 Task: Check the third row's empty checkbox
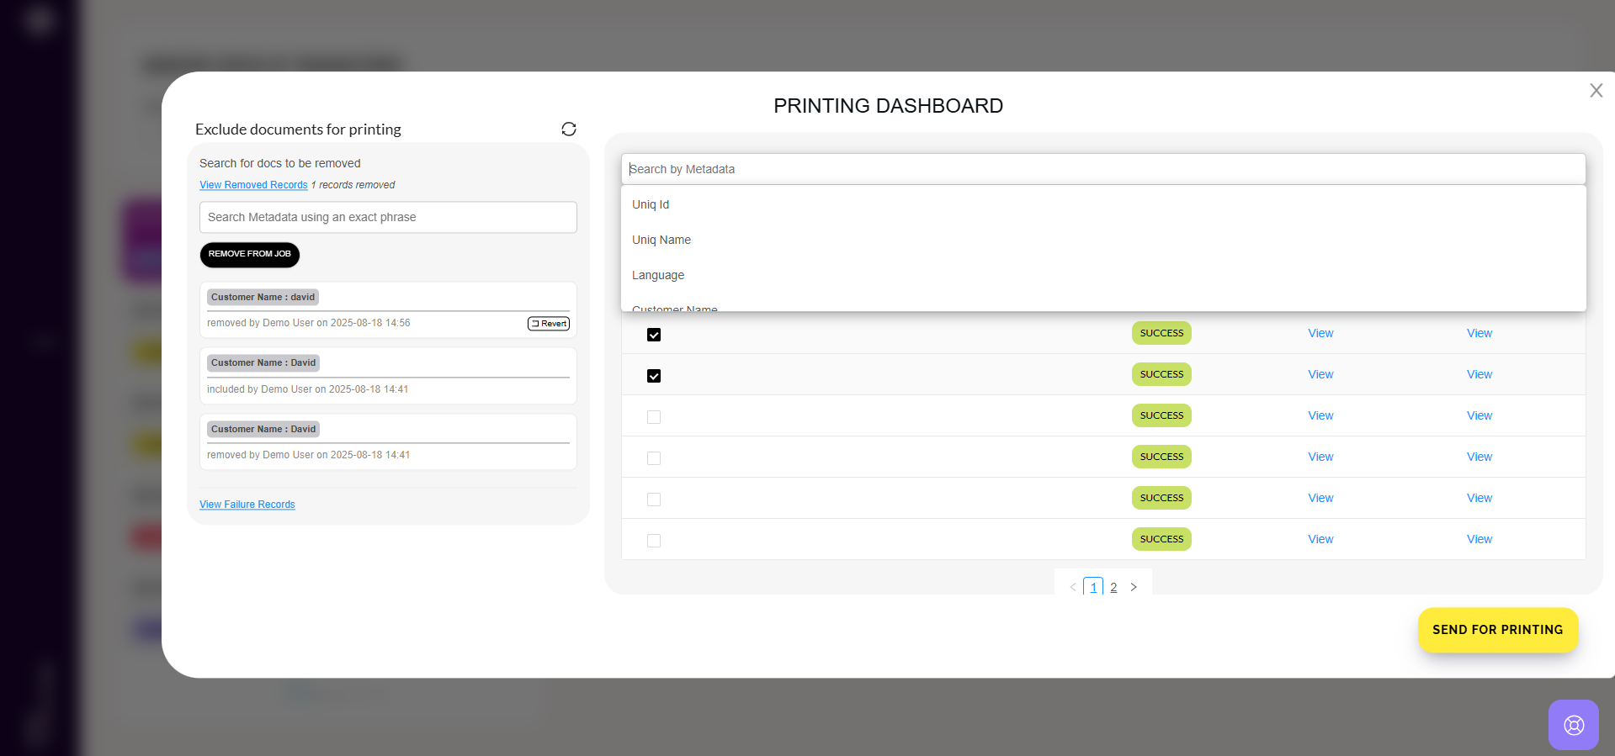[x=654, y=417]
